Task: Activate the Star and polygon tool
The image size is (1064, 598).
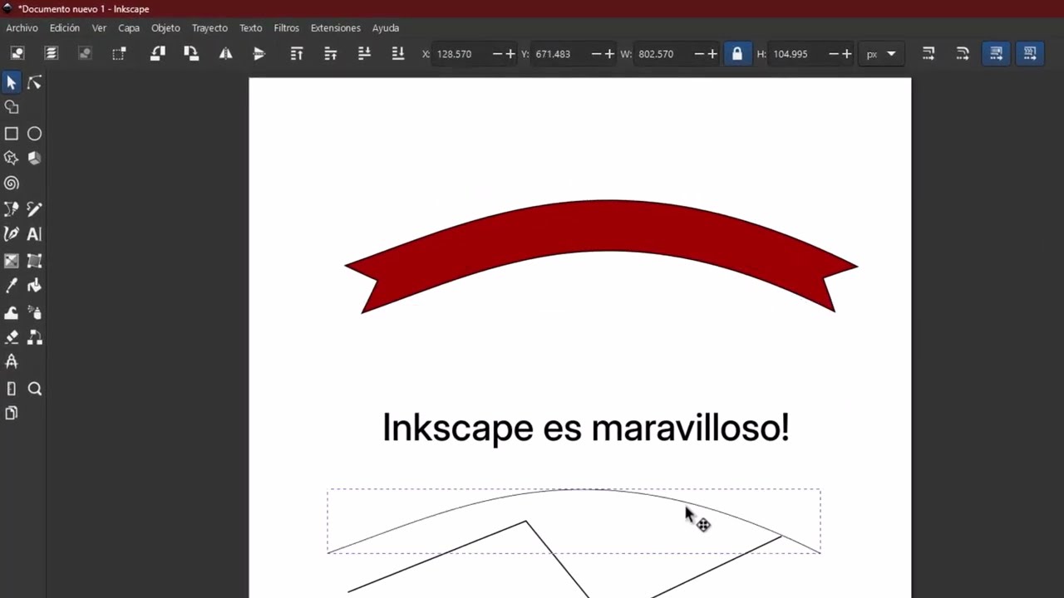Action: point(12,158)
